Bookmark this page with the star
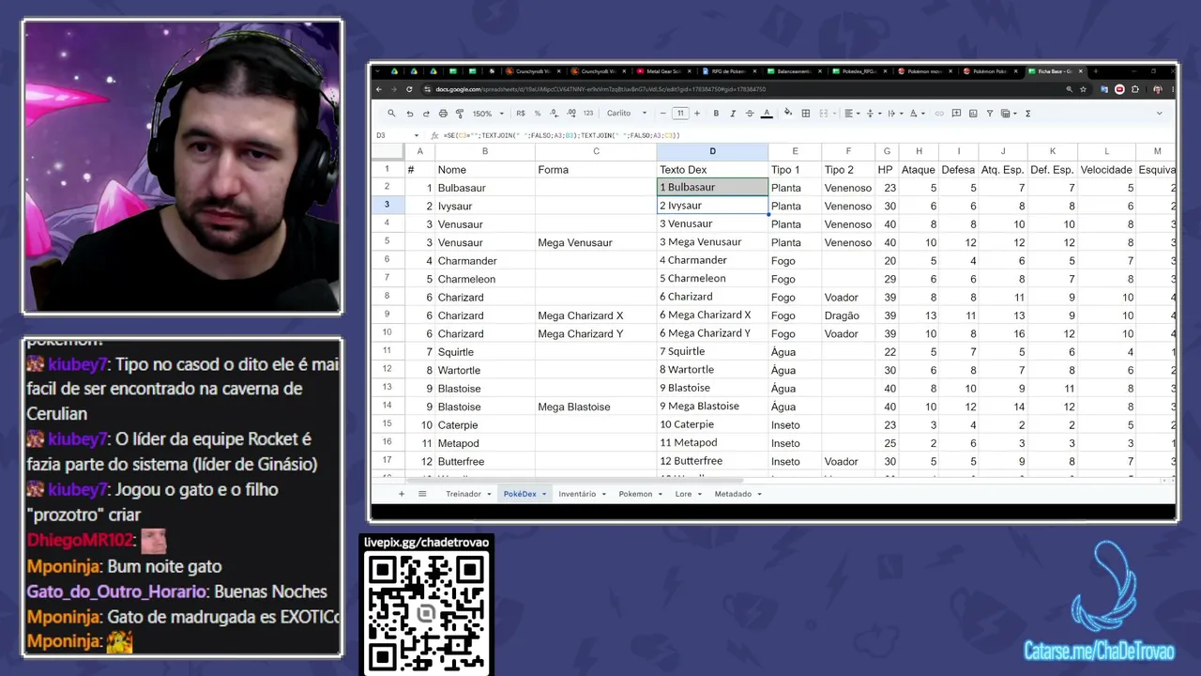The width and height of the screenshot is (1201, 676). pyautogui.click(x=1084, y=89)
